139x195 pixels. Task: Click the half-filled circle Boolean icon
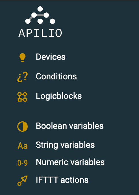22,127
